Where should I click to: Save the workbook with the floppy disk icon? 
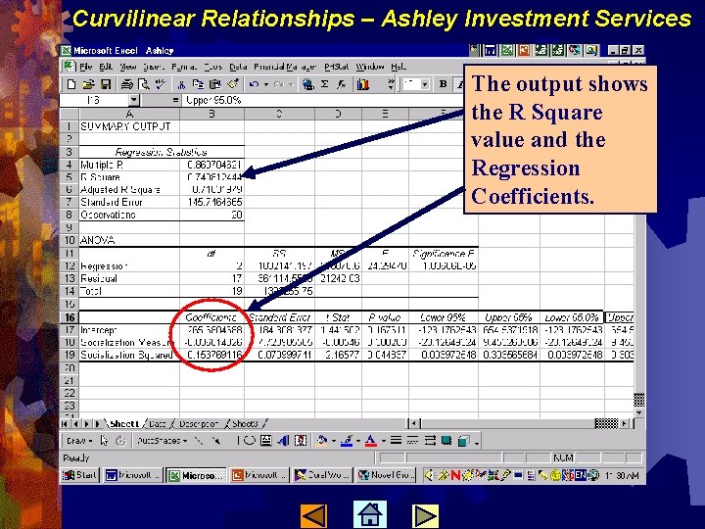105,84
